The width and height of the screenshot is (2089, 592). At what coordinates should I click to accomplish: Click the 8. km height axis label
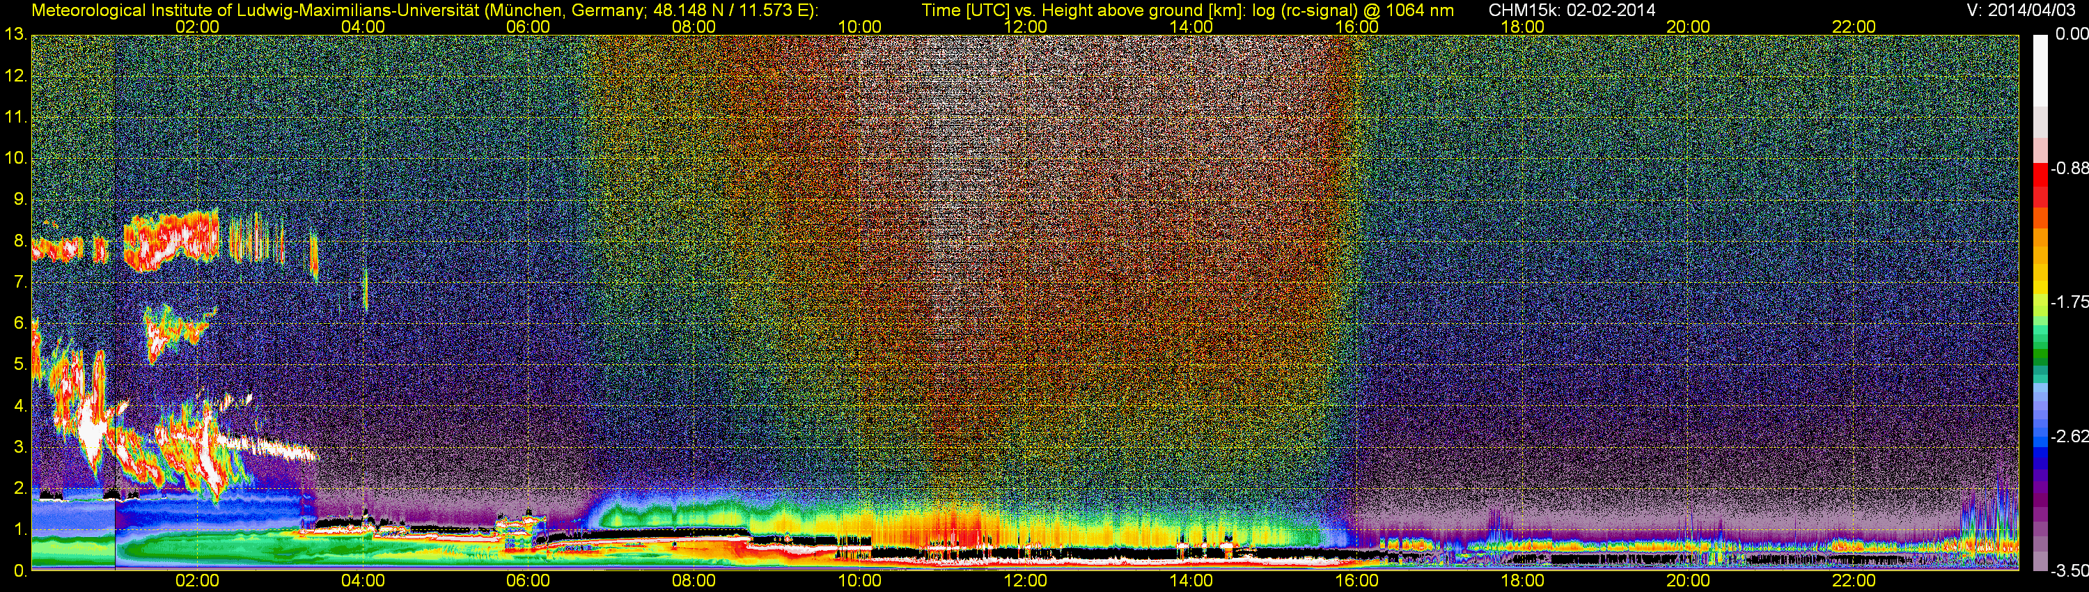20,241
